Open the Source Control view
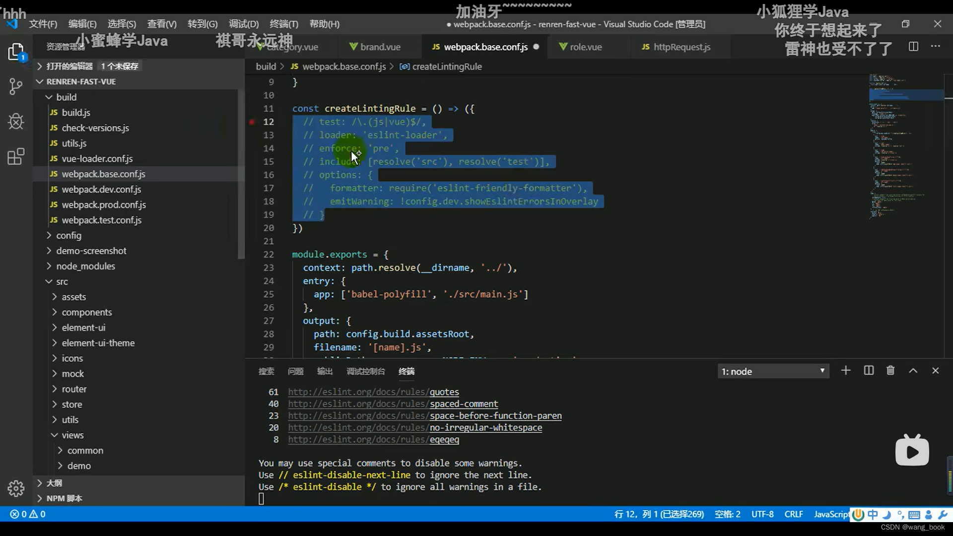The width and height of the screenshot is (953, 536). tap(16, 87)
